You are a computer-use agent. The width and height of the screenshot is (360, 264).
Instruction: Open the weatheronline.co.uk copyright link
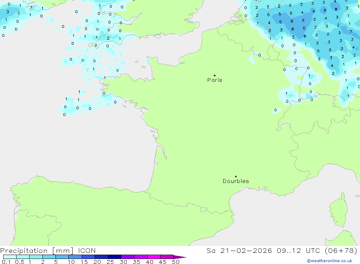330,261
